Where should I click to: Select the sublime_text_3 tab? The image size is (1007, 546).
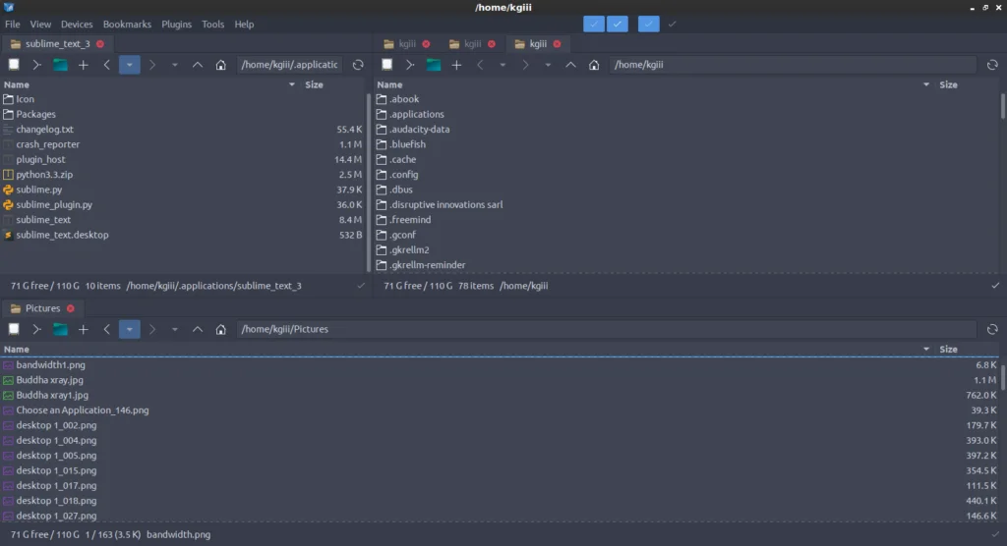coord(56,43)
